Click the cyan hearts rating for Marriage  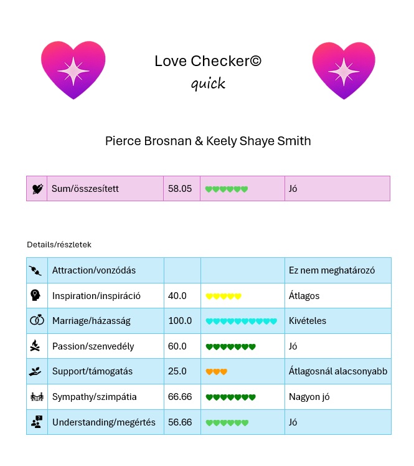point(241,321)
